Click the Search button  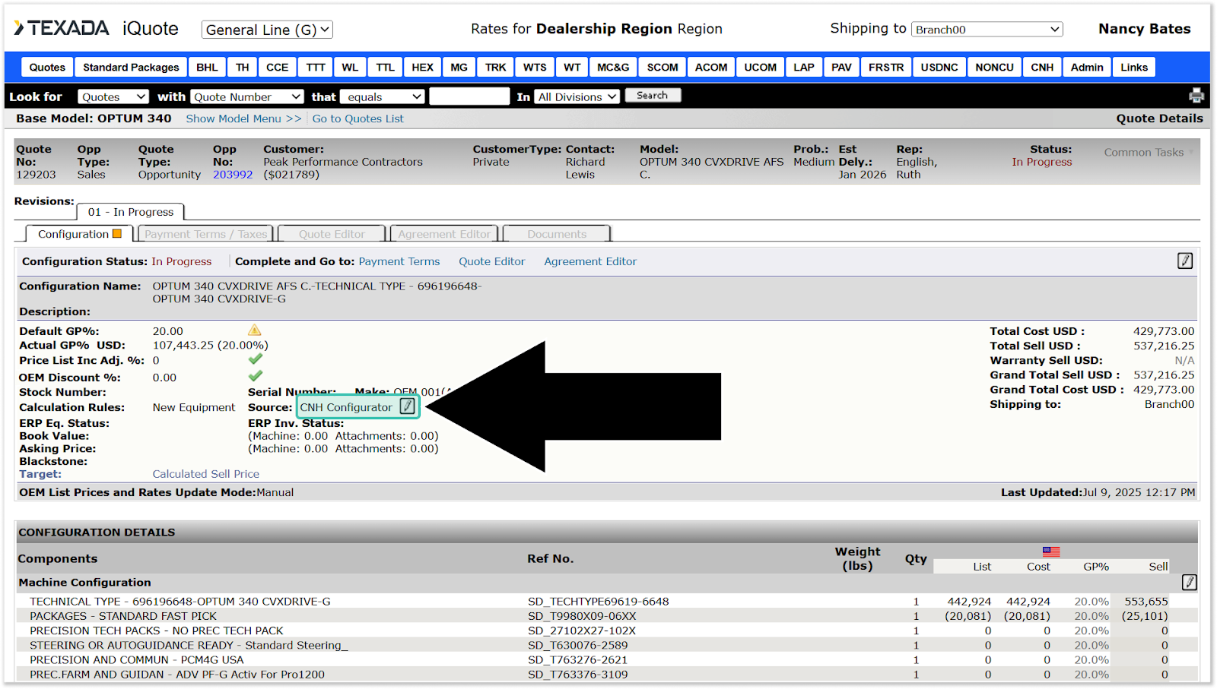(653, 95)
